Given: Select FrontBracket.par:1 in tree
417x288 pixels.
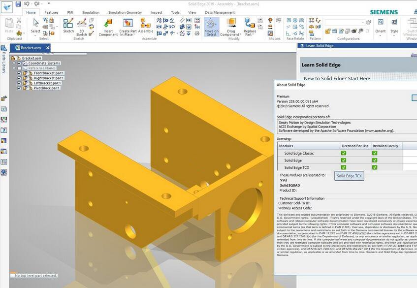Looking at the screenshot, I should (x=49, y=73).
